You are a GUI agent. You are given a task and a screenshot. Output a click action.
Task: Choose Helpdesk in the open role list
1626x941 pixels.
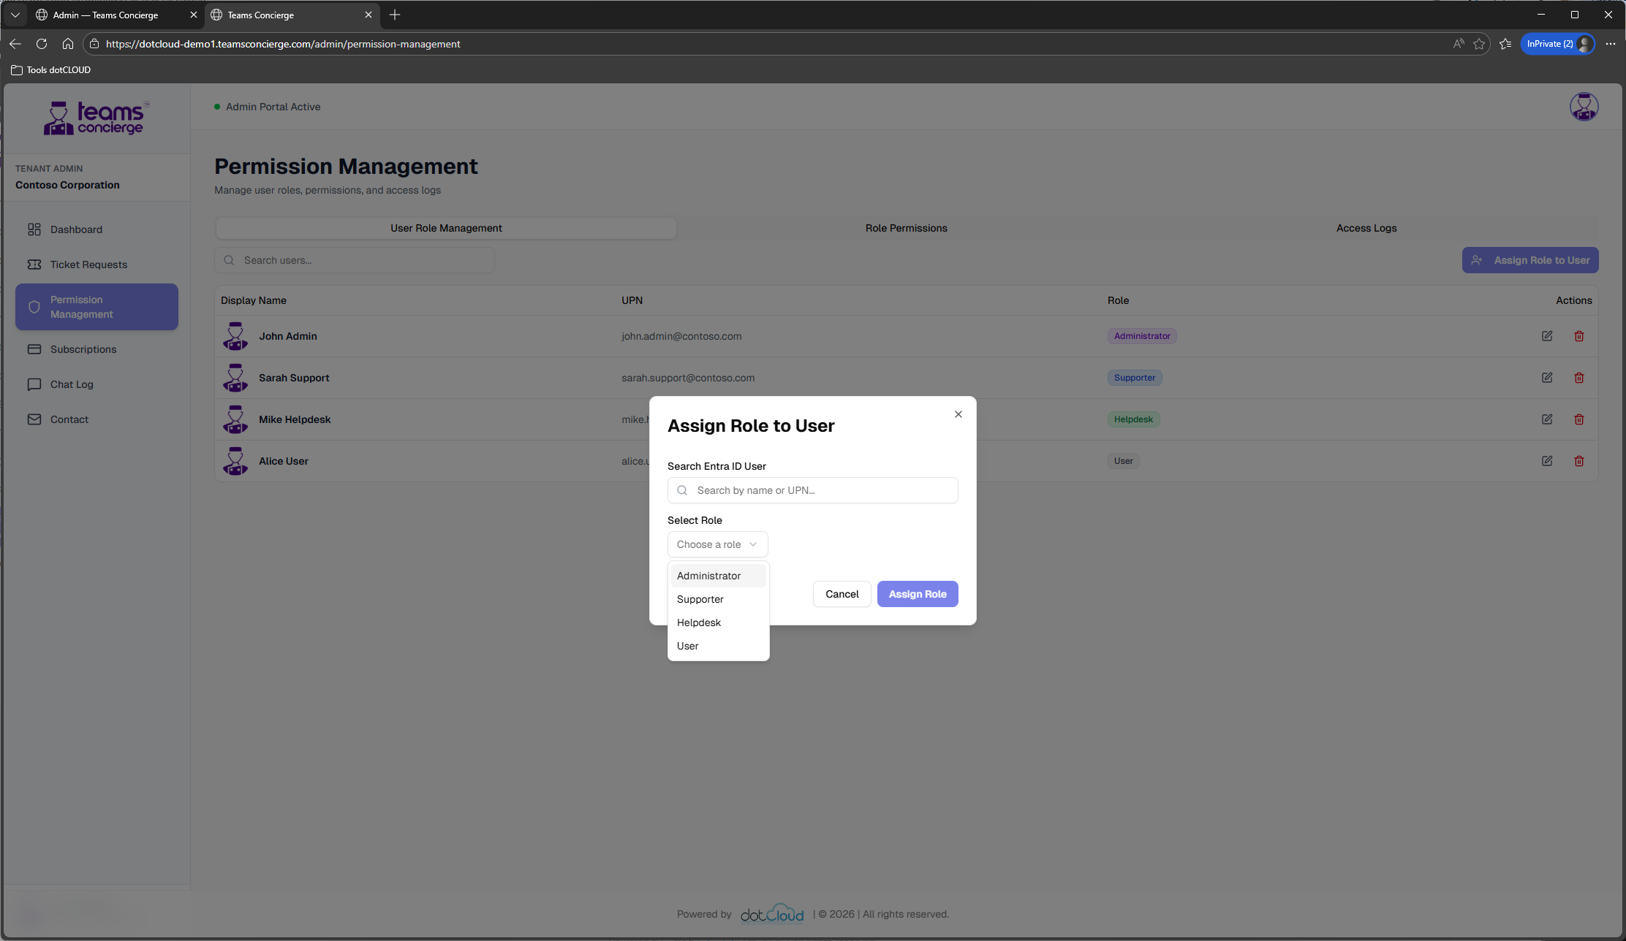698,622
